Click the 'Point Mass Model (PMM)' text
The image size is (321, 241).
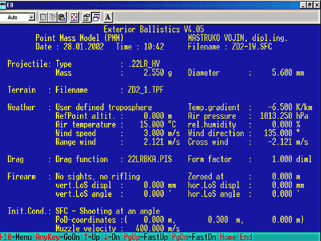(x=80, y=38)
